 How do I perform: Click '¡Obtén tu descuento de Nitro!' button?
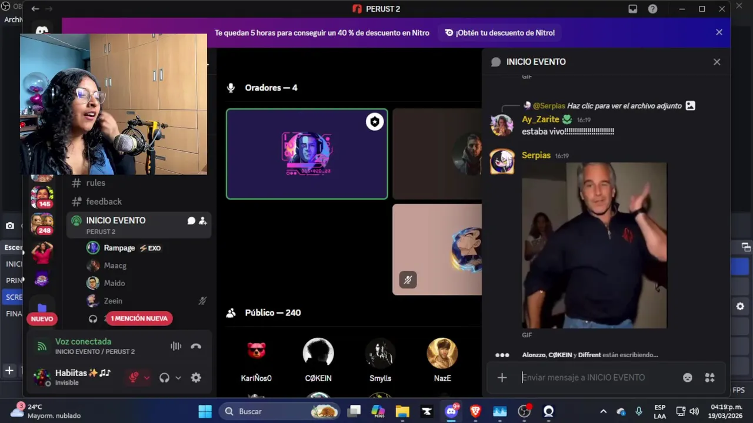coord(500,33)
